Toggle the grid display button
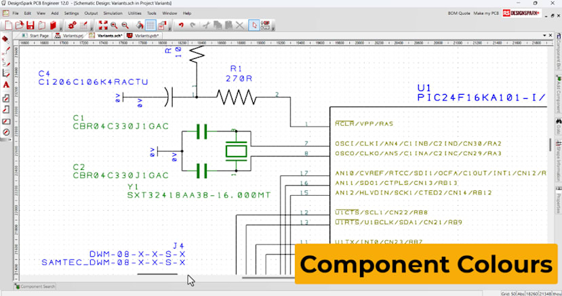Viewport: 562px width, 296px height. tap(150, 25)
